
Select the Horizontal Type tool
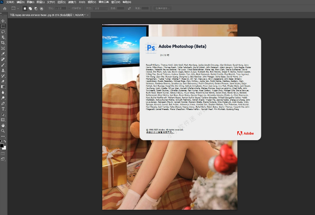[x=3, y=109]
